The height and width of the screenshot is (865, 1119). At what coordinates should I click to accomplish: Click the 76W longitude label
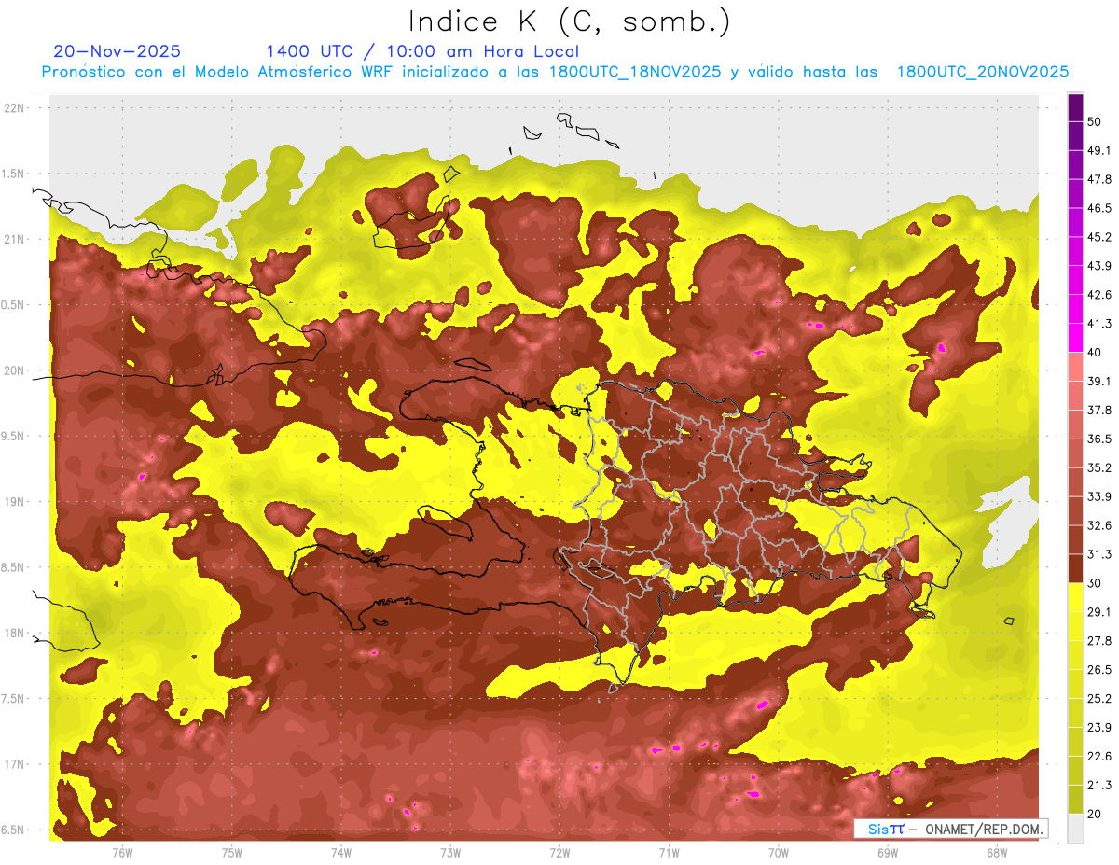tap(122, 852)
